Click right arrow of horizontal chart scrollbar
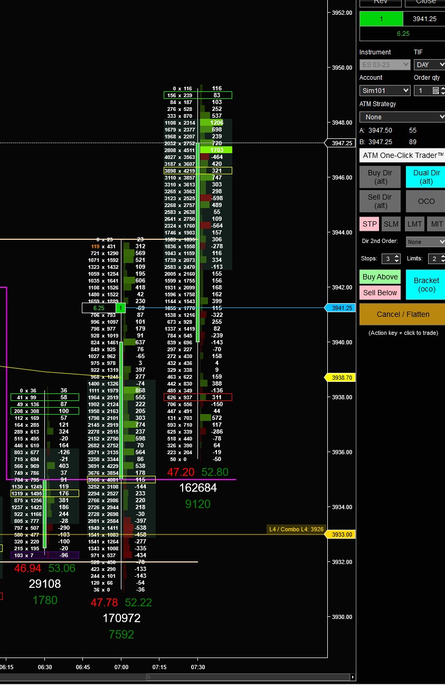Image resolution: width=445 pixels, height=685 pixels. pyautogui.click(x=353, y=677)
